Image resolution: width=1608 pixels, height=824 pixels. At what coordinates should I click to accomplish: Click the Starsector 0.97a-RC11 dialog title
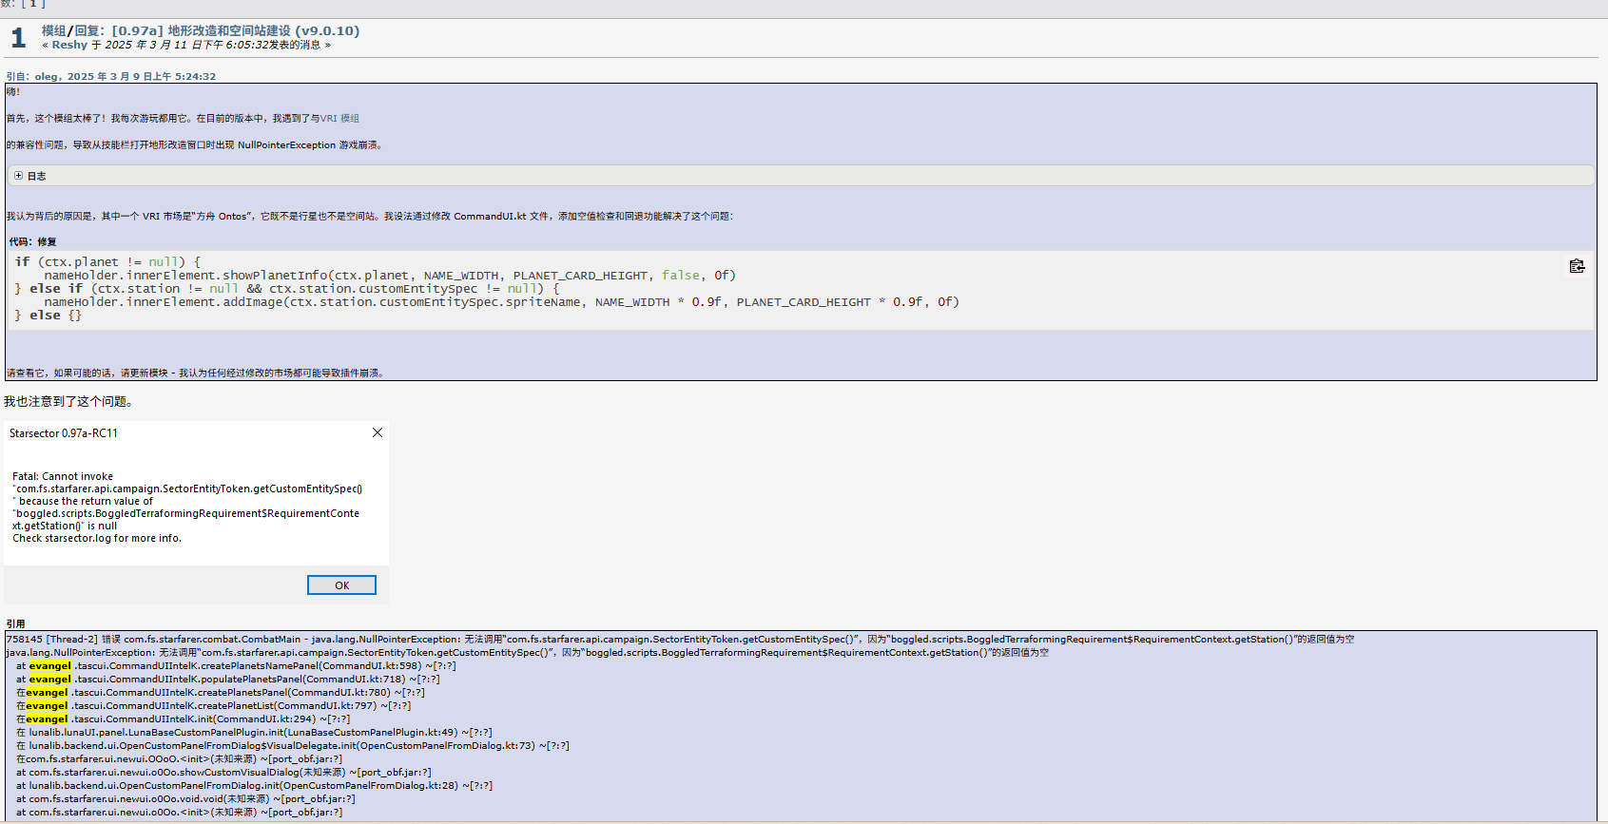coord(64,433)
